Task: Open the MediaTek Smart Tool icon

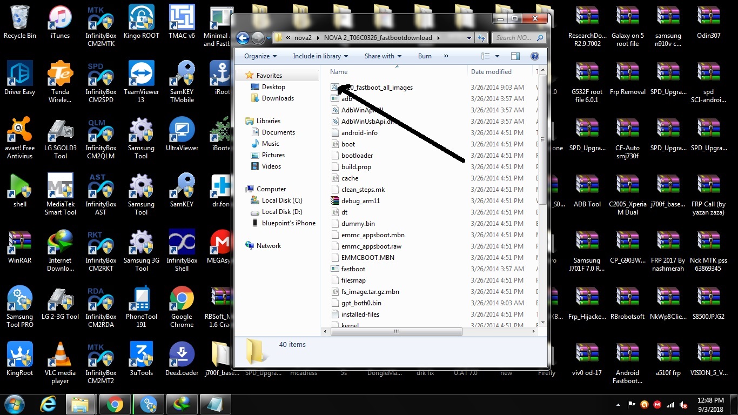Action: [x=61, y=195]
